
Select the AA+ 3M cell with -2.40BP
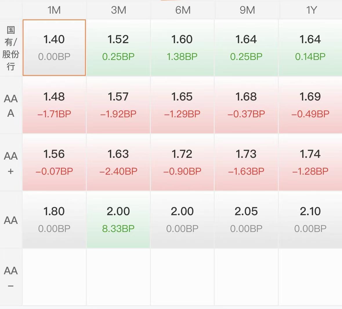tap(118, 162)
